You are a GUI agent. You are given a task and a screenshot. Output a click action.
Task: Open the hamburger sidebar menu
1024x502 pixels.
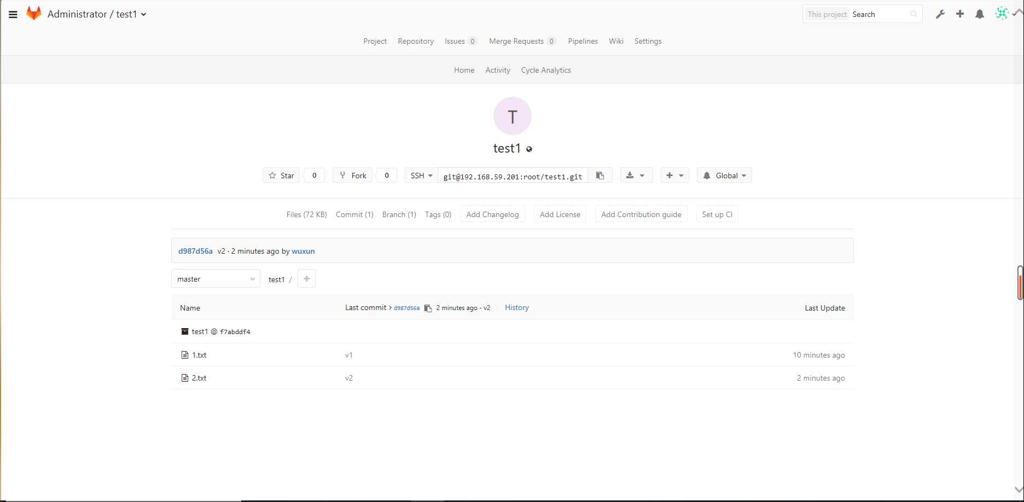click(x=13, y=15)
